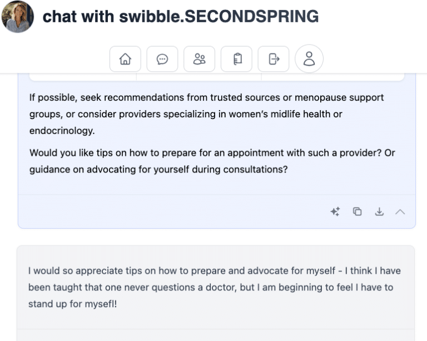Go to the Home page icon

125,59
